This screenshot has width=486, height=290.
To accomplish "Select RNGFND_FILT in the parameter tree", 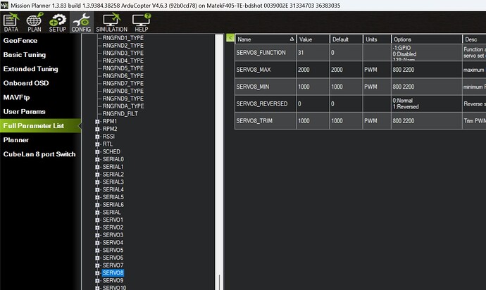I will (x=123, y=113).
